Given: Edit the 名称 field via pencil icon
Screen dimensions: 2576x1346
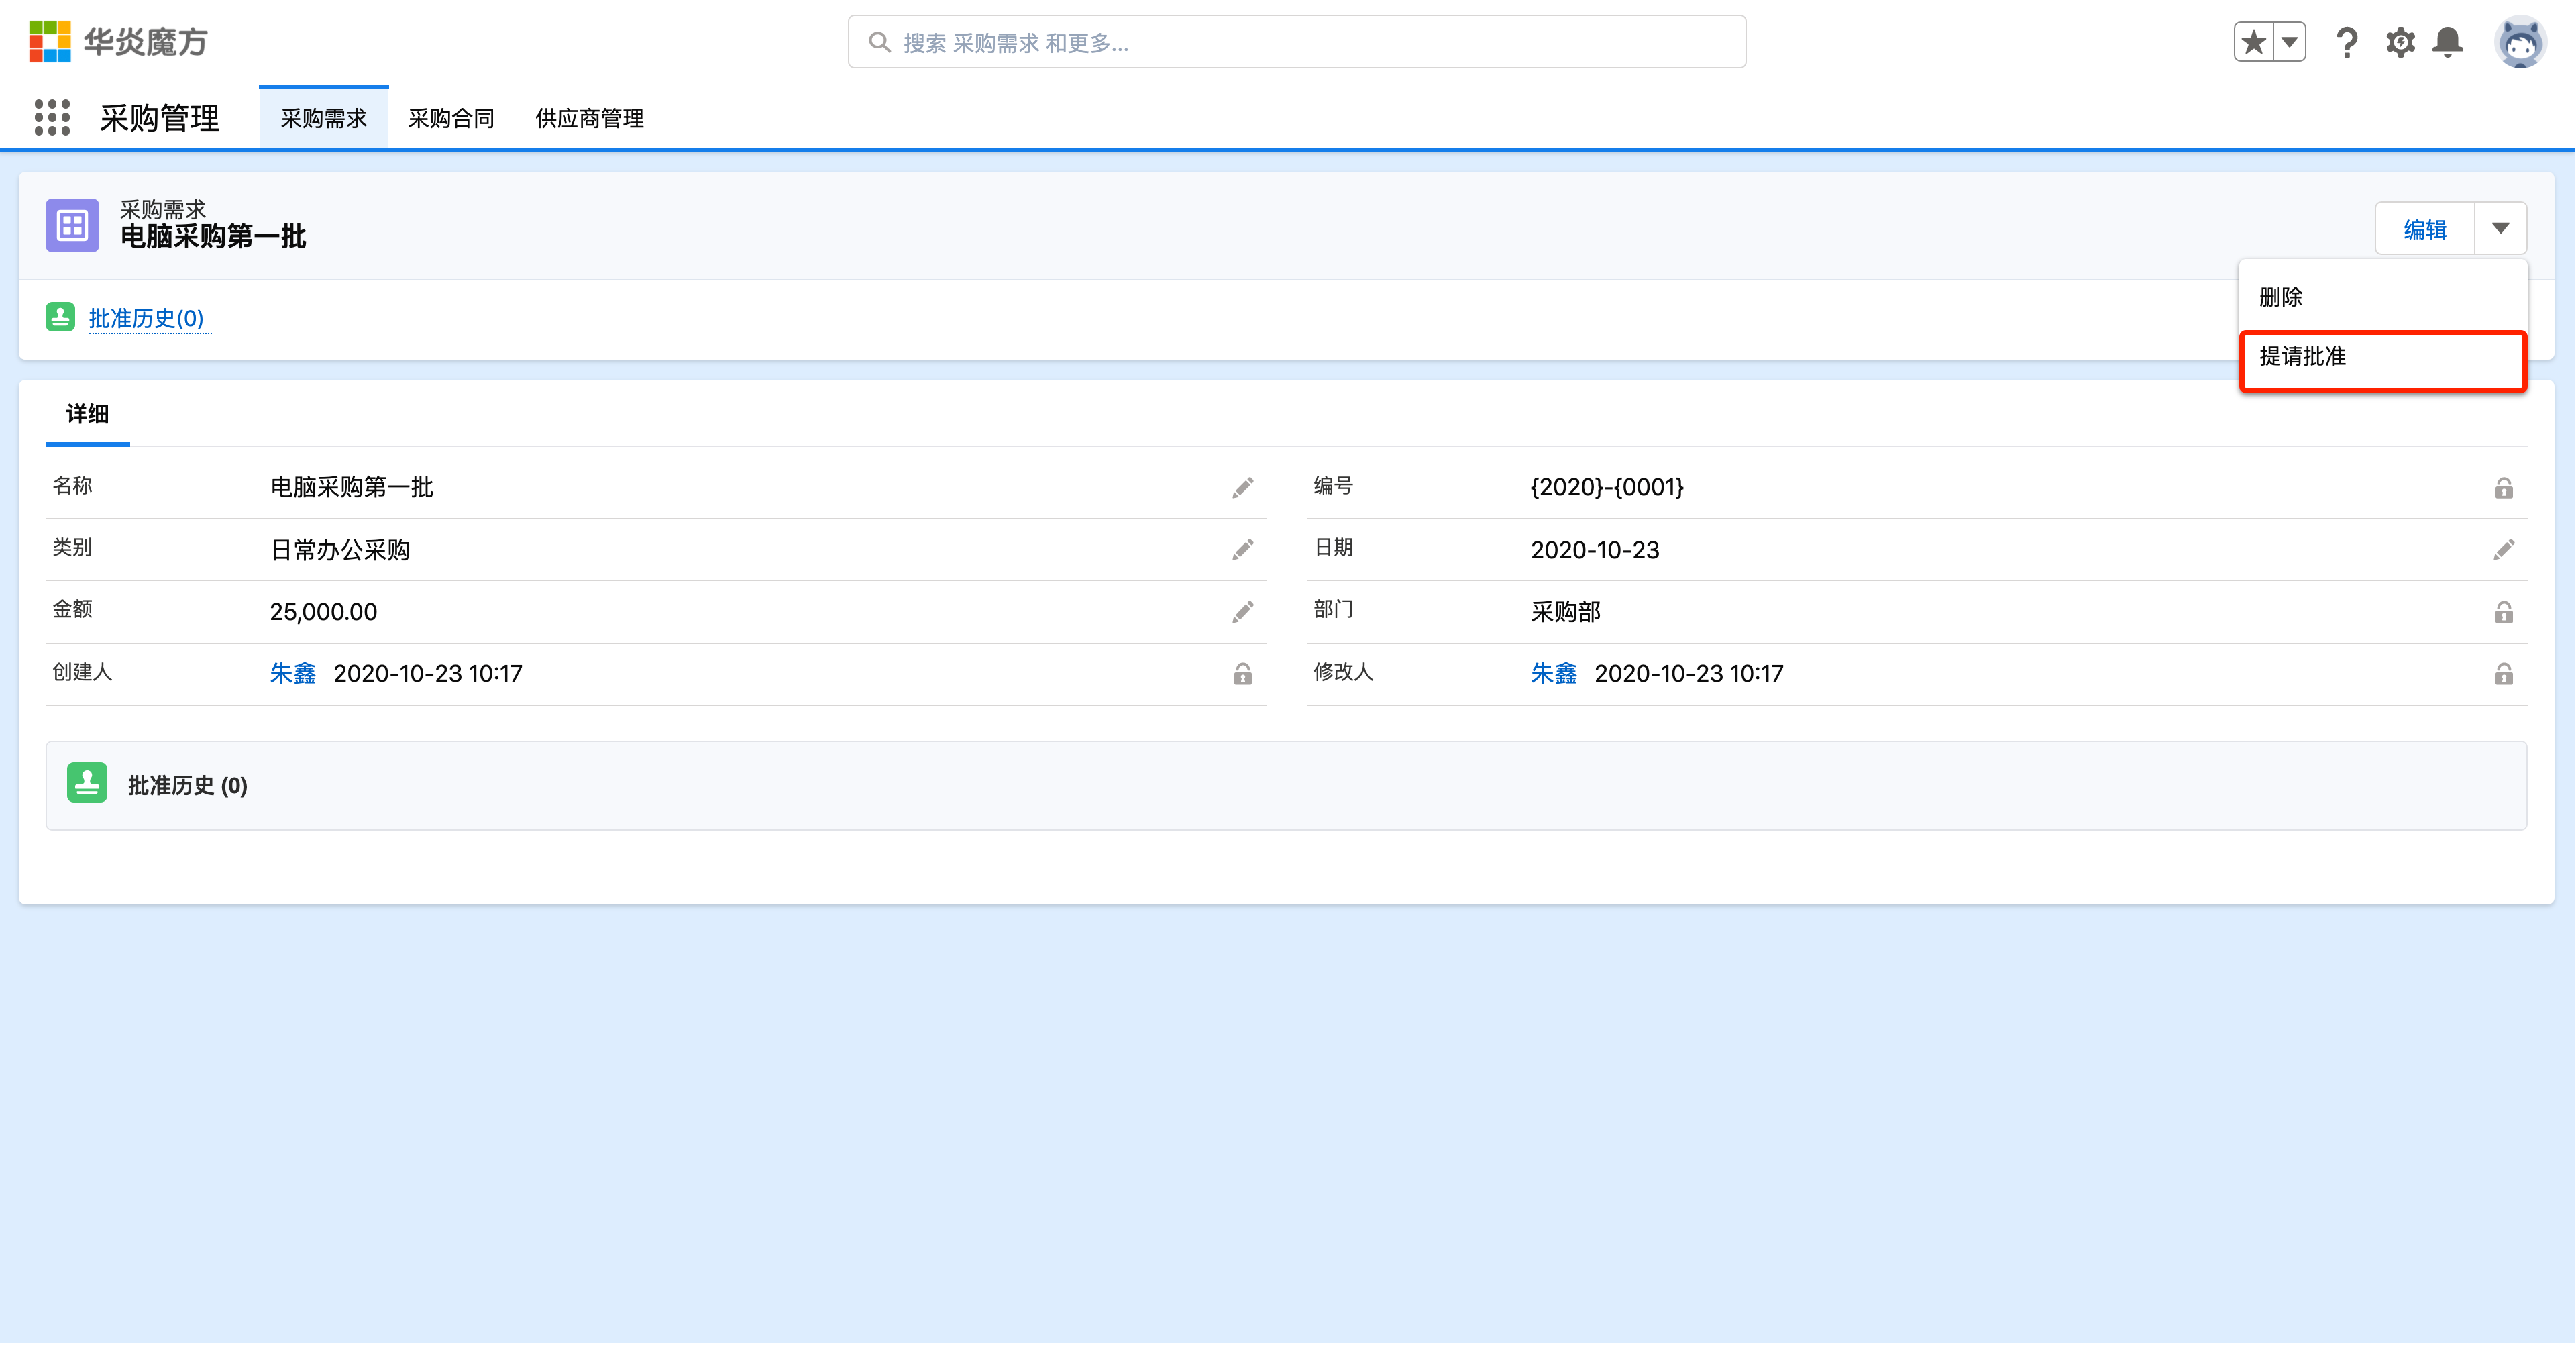Looking at the screenshot, I should (1242, 487).
